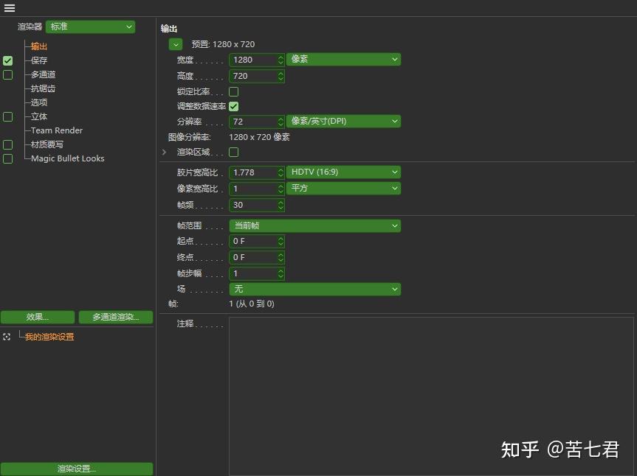Open the 帧范围 当前帧 dropdown
The width and height of the screenshot is (637, 476).
(x=315, y=225)
